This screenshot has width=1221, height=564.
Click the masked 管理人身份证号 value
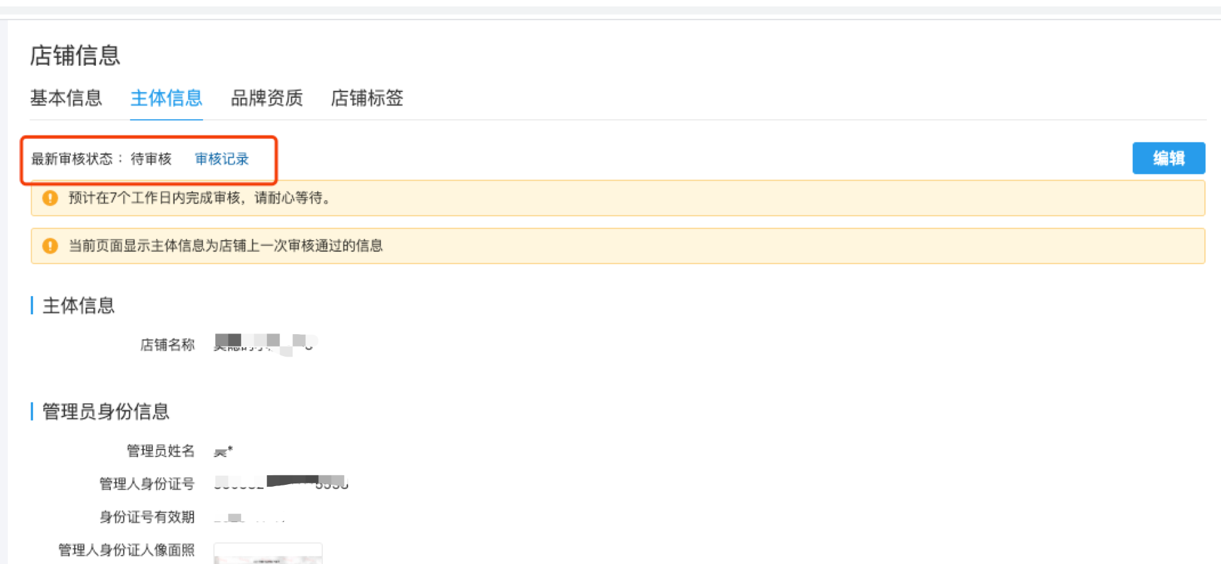pos(281,483)
